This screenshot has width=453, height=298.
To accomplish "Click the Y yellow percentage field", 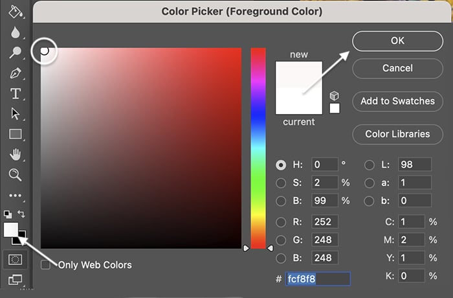I will [412, 258].
